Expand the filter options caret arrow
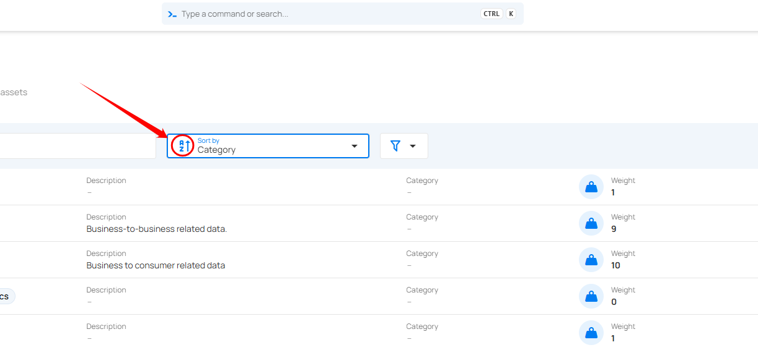 [x=413, y=147]
